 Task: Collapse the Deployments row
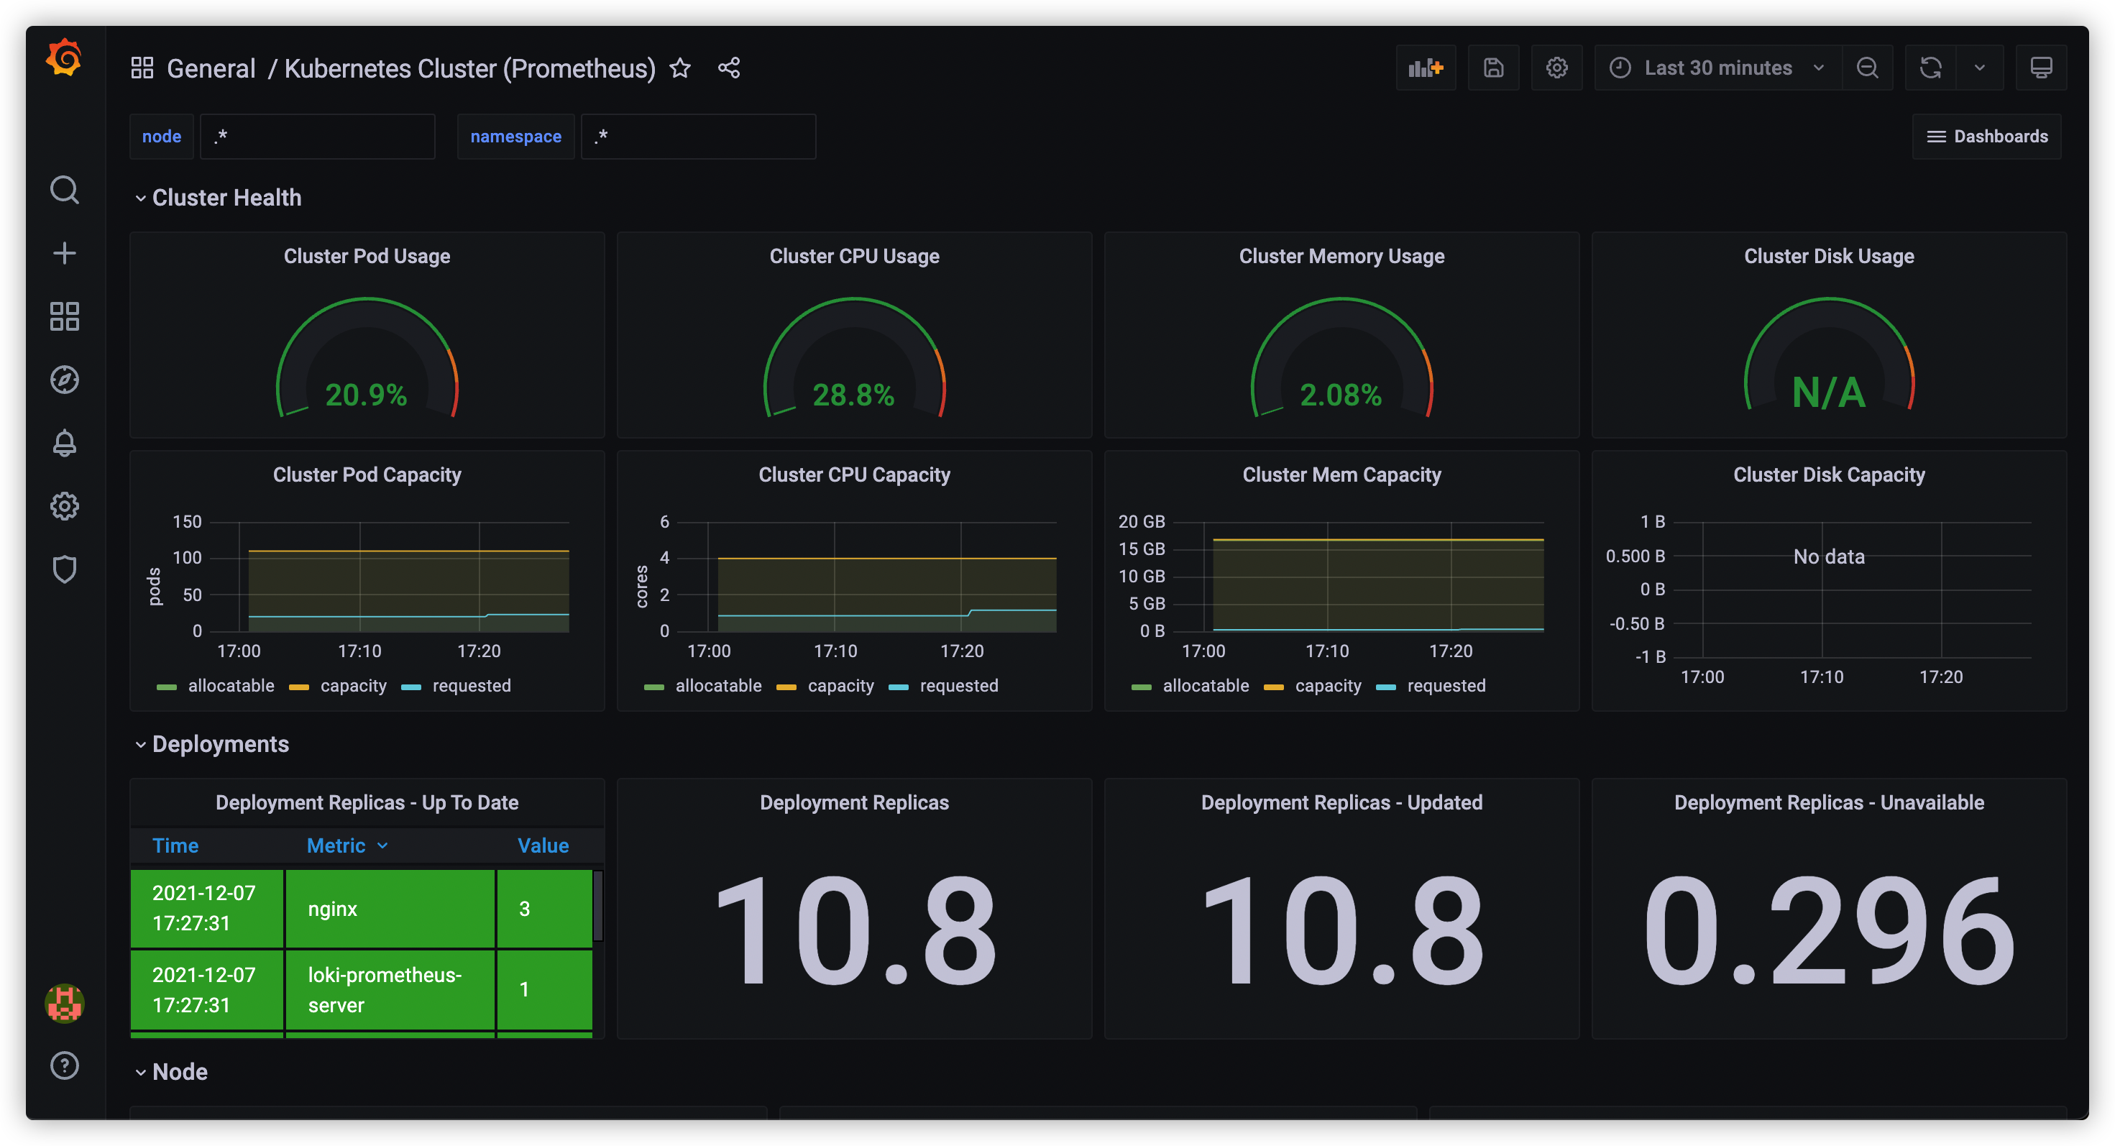point(212,744)
